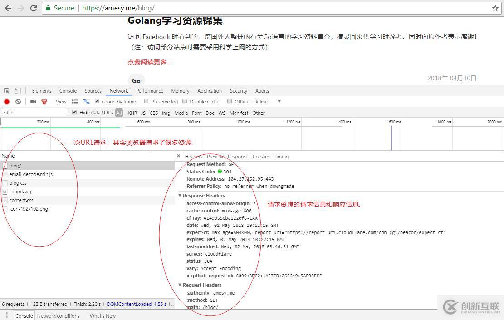
Task: Filter requests by CSS type
Action: point(154,113)
